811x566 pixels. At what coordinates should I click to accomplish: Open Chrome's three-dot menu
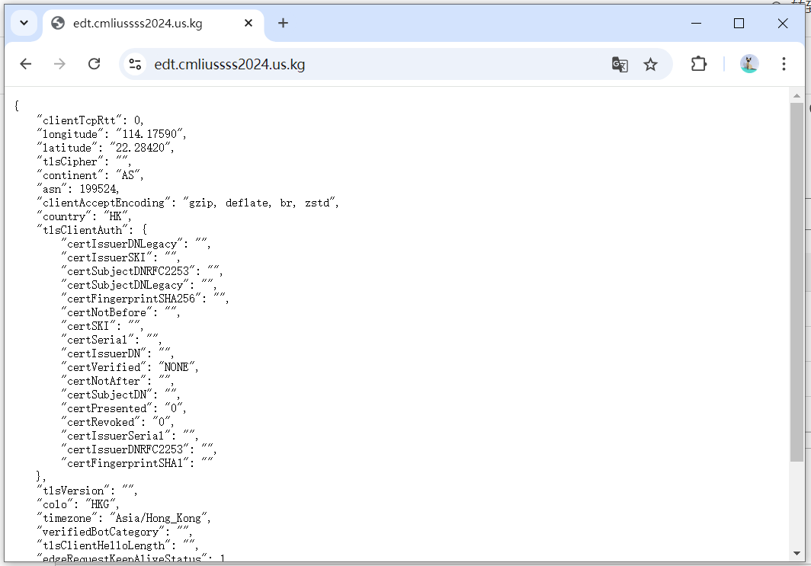(x=784, y=64)
